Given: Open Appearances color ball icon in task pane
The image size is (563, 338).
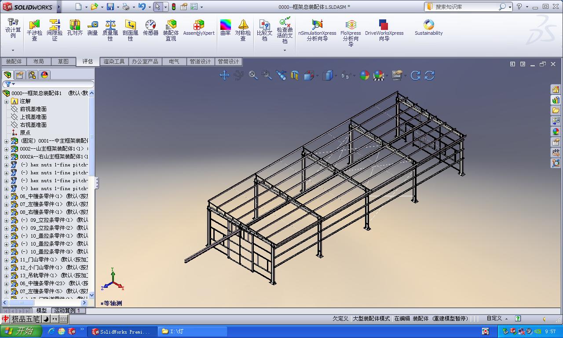Looking at the screenshot, I should 556,132.
